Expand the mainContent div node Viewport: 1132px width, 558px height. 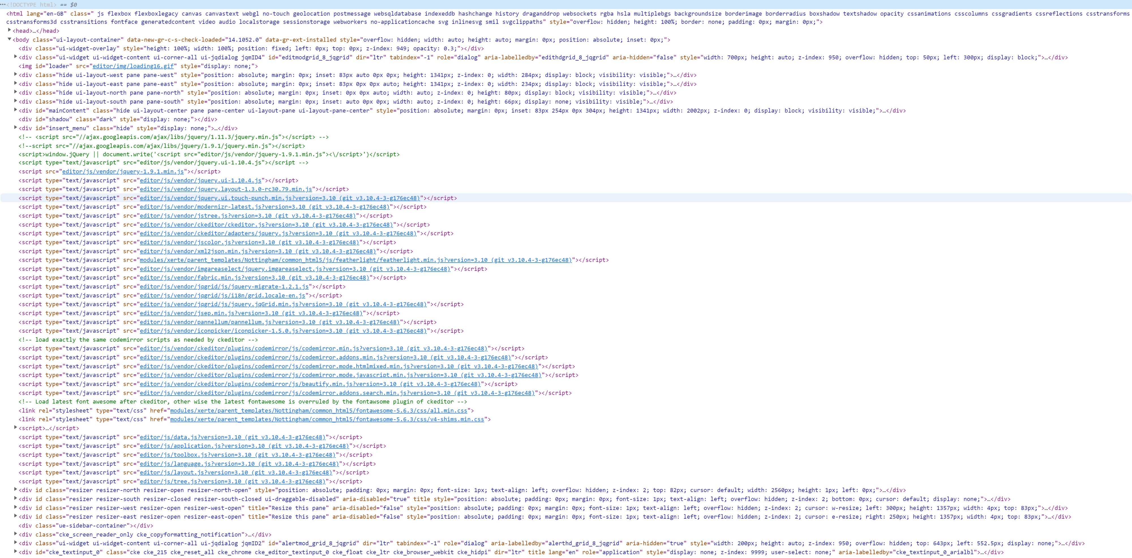tap(16, 110)
